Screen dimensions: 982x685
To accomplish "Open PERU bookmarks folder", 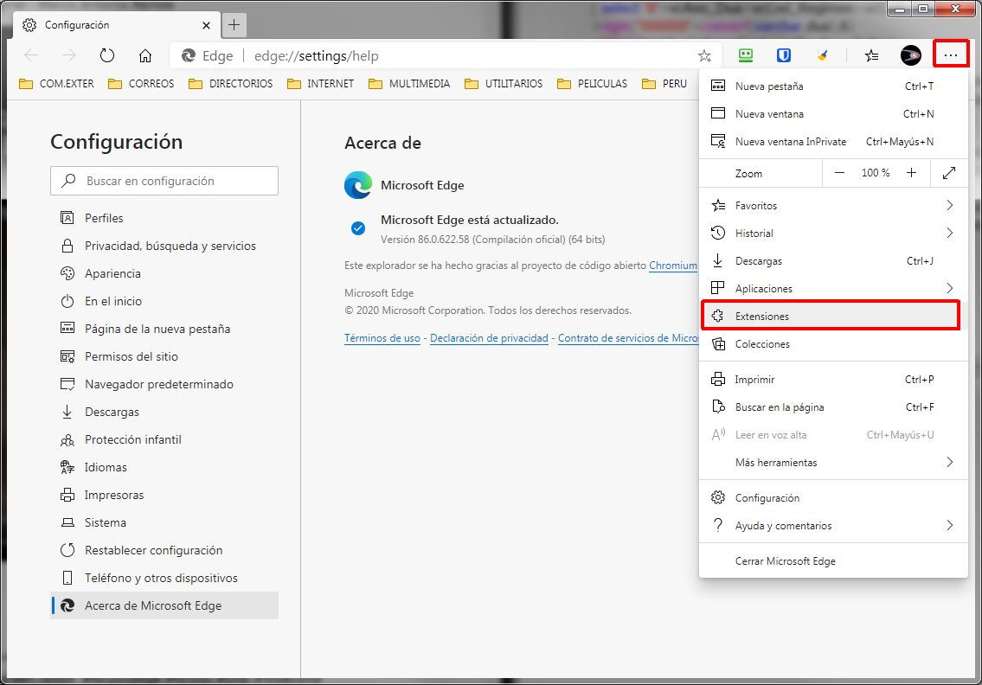I will 664,83.
